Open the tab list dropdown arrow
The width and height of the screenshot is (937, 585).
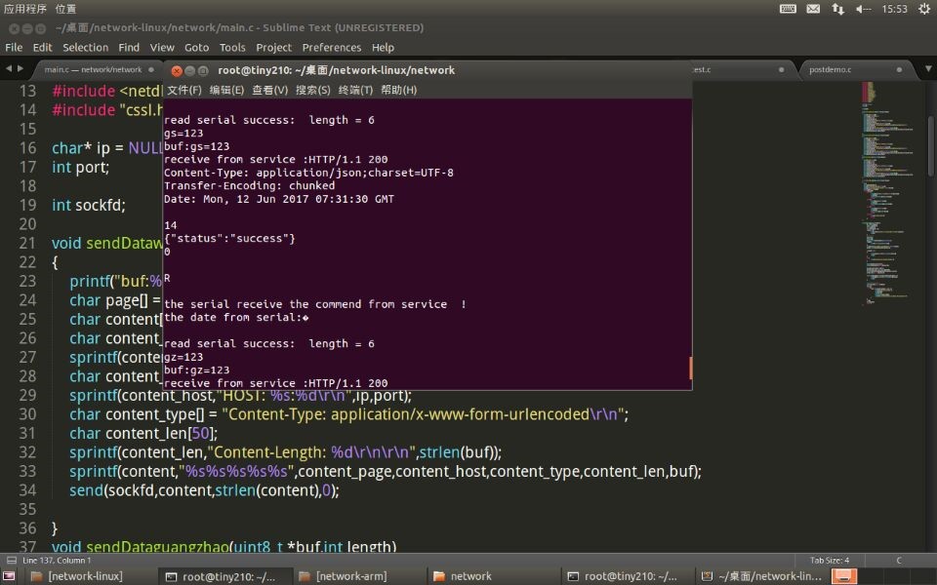pos(927,69)
